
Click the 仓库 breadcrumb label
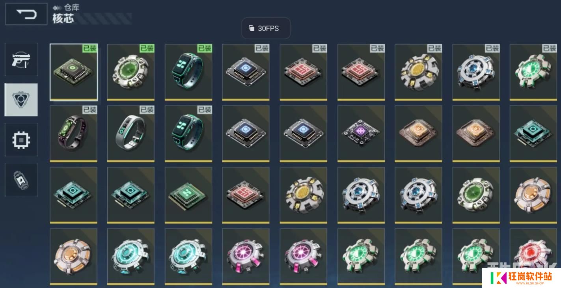pyautogui.click(x=72, y=7)
